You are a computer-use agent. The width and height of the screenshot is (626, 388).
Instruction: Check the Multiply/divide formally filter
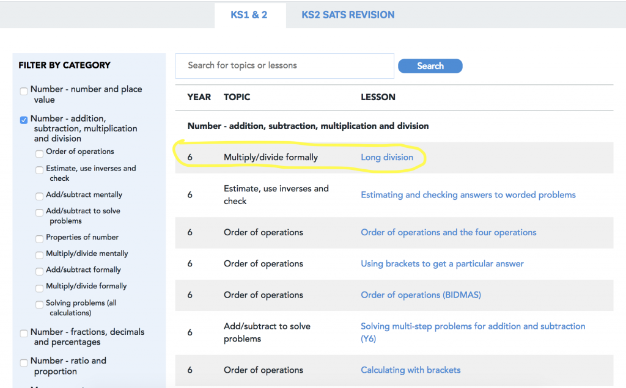39,287
